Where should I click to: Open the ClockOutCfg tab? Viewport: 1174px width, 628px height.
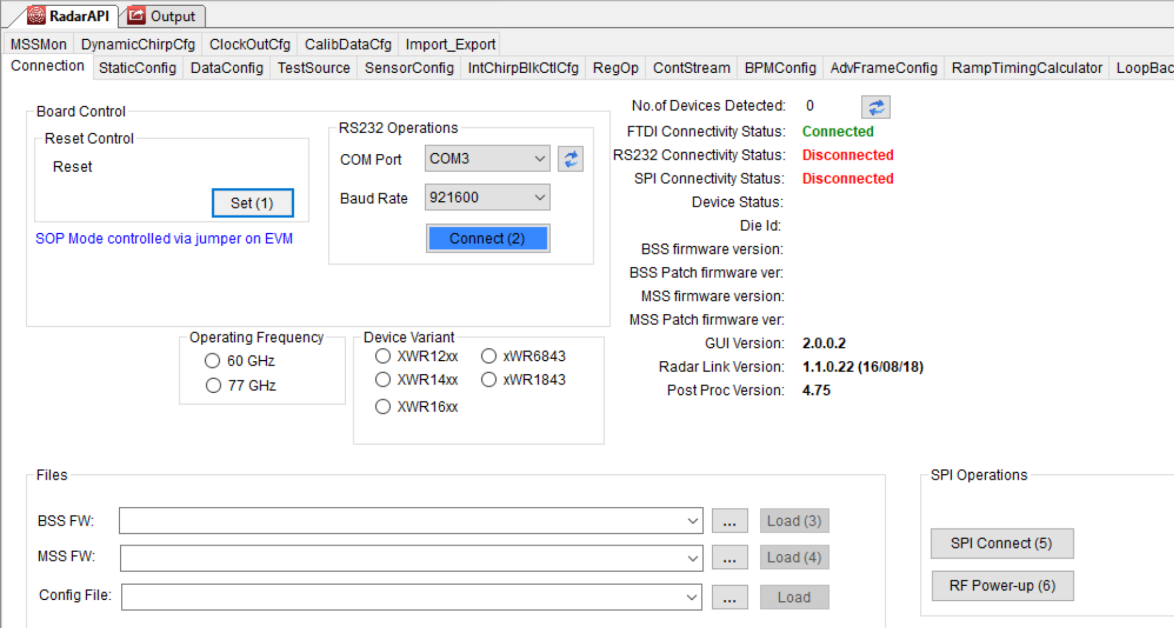coord(249,44)
